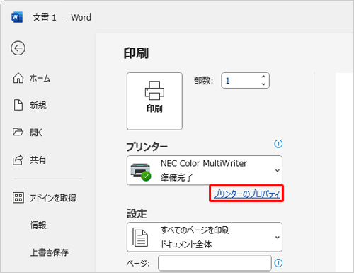Image resolution: width=354 pixels, height=273 pixels.
Task: Click the back arrow circle icon
Action: [x=18, y=48]
